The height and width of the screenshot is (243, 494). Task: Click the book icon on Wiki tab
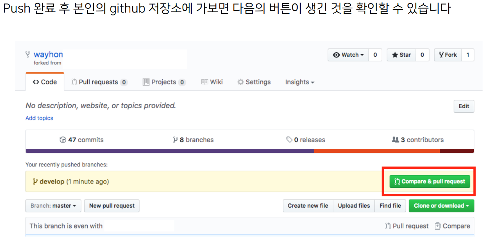205,82
